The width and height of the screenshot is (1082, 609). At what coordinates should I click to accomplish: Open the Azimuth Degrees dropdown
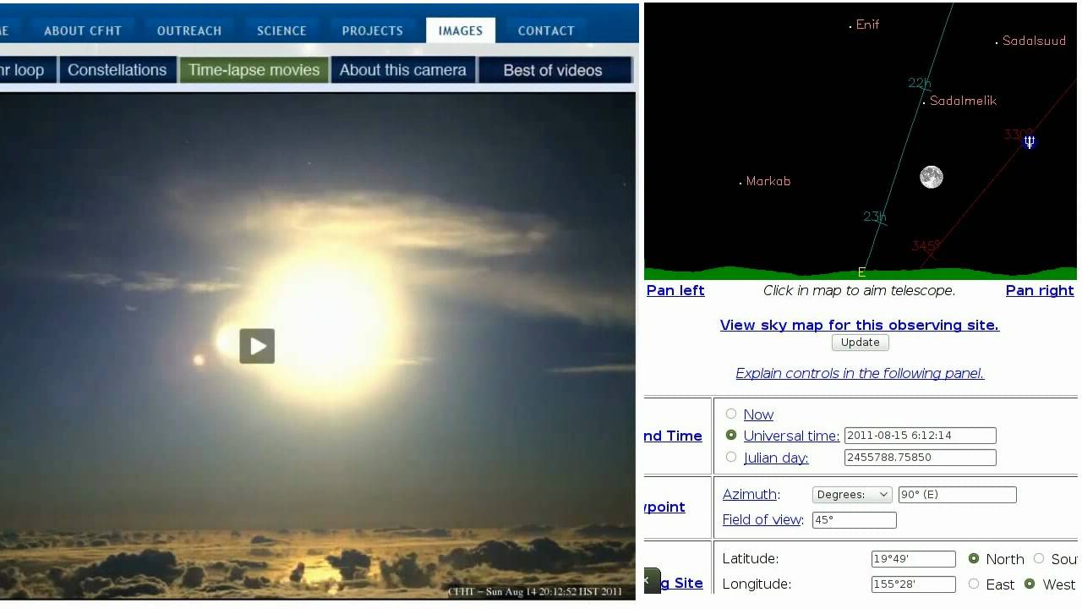851,495
